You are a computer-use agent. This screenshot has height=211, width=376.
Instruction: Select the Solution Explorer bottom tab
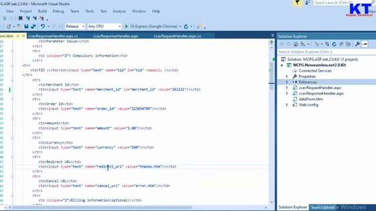pos(293,207)
